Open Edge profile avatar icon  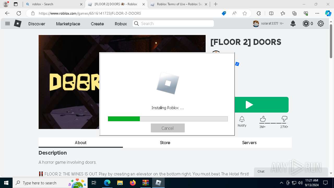point(6,4)
